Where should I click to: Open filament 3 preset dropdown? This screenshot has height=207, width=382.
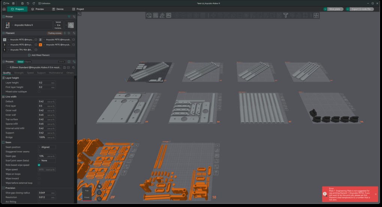[x=21, y=45]
